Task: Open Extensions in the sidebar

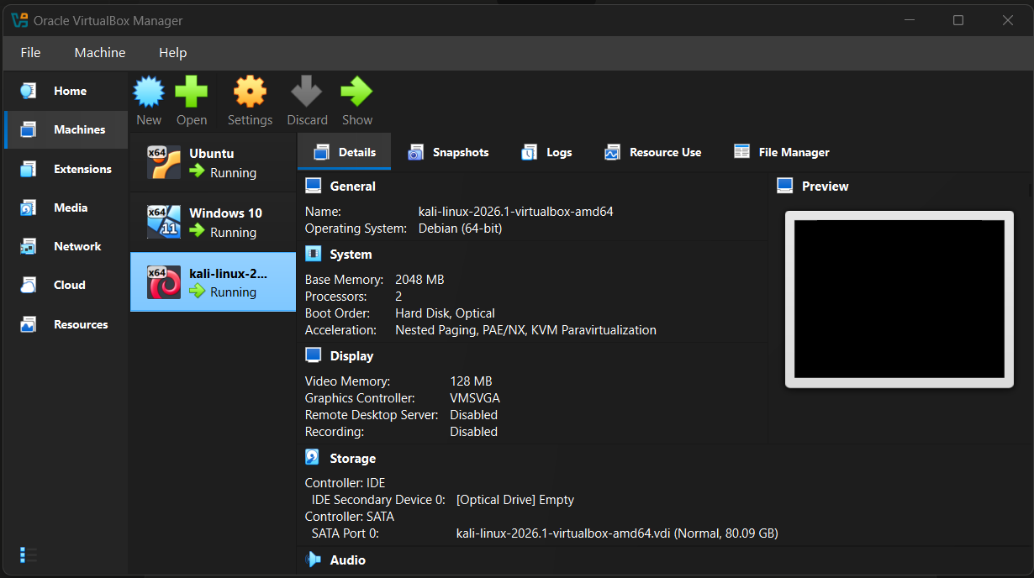Action: pos(66,169)
